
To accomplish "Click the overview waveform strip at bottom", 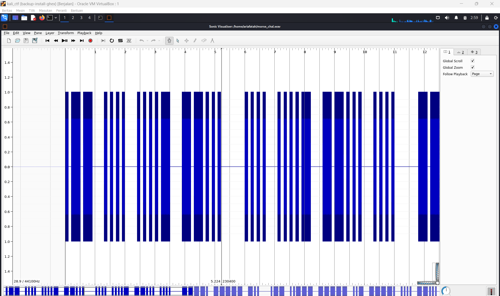I will (221, 291).
